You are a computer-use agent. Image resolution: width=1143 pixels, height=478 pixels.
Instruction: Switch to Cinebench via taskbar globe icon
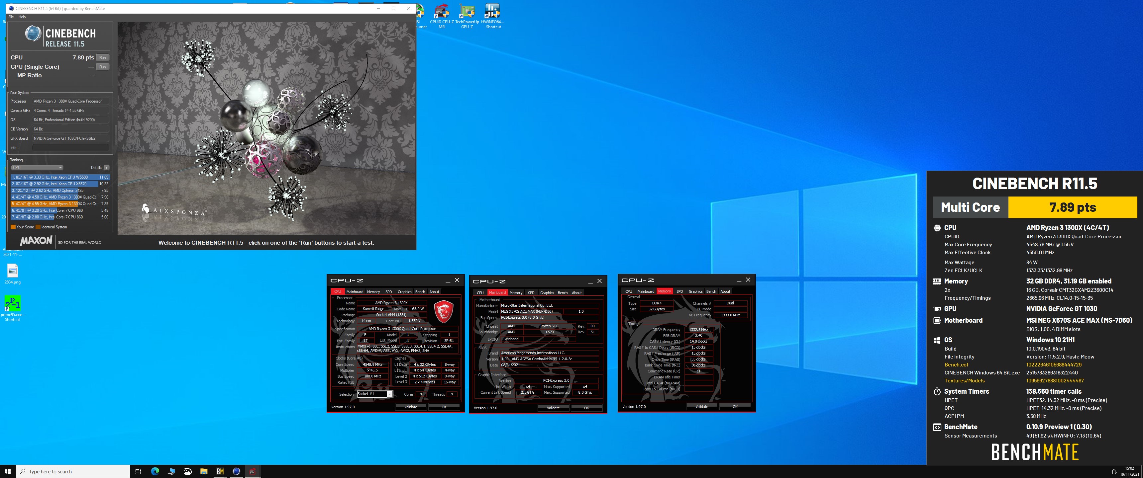[237, 471]
